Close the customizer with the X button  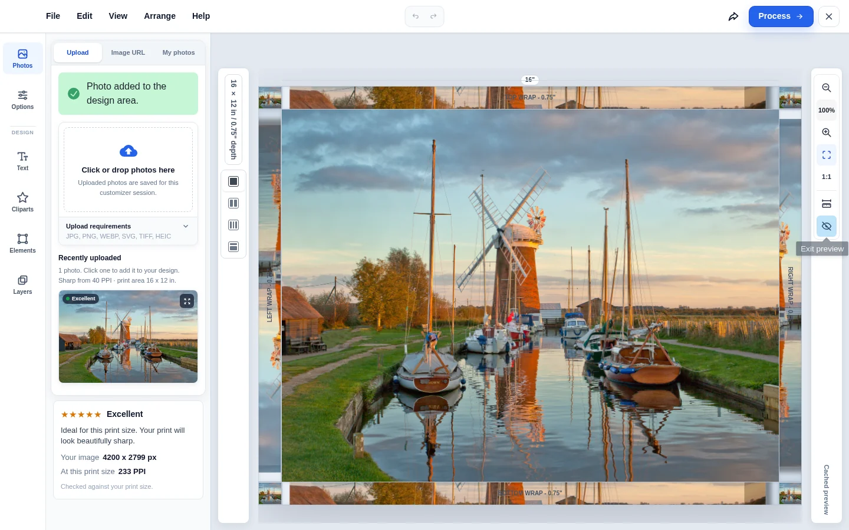click(829, 16)
